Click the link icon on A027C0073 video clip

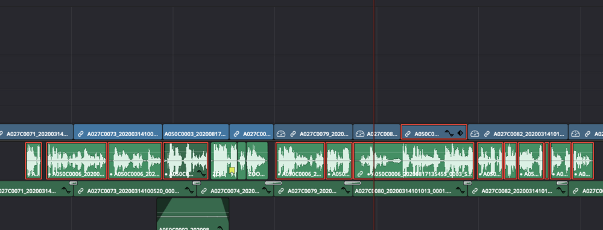[81, 134]
